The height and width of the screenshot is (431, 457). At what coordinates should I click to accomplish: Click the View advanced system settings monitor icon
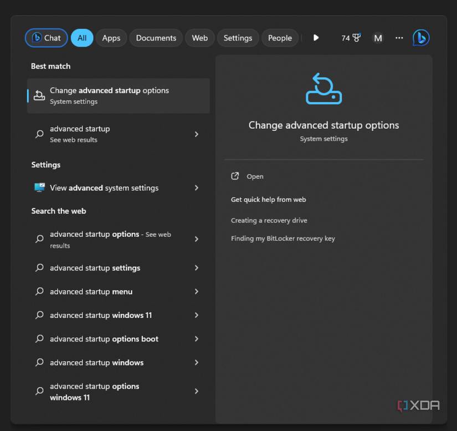40,187
